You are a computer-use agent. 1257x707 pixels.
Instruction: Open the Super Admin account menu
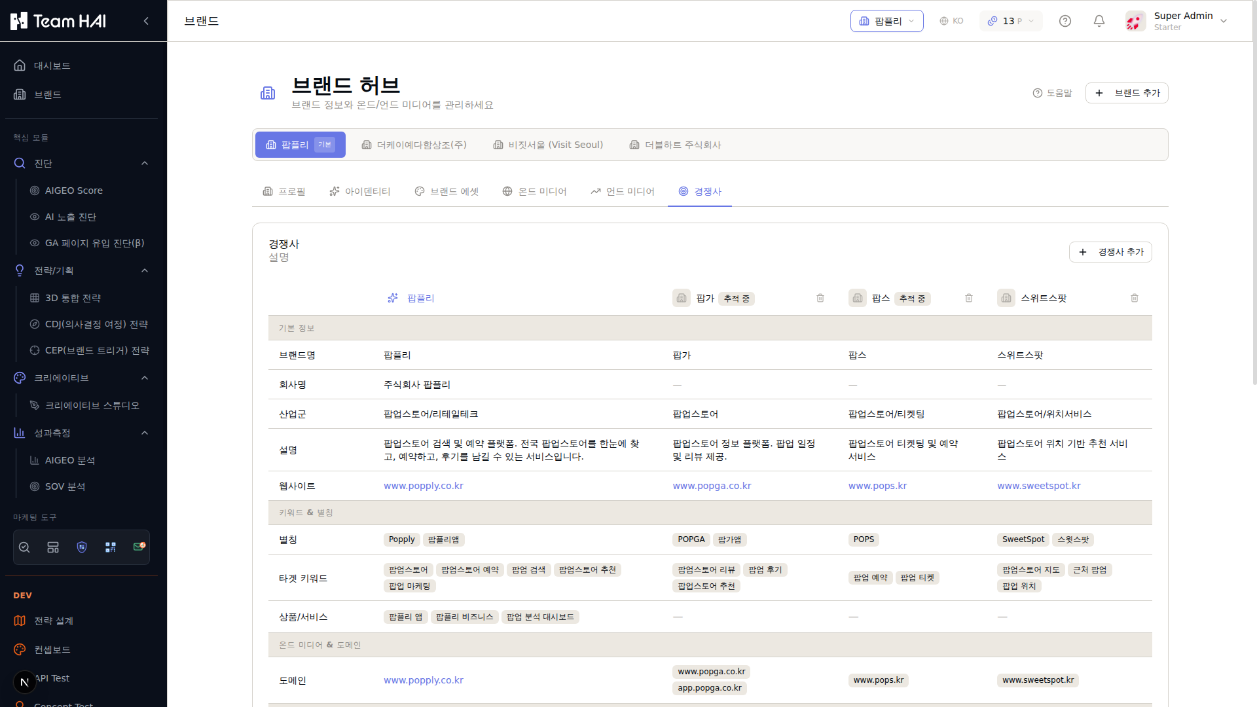tap(1177, 21)
